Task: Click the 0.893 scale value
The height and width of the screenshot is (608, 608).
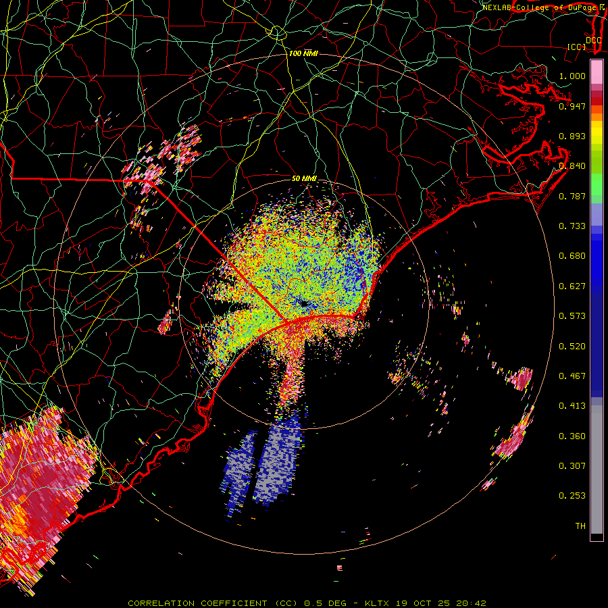Action: click(x=572, y=136)
